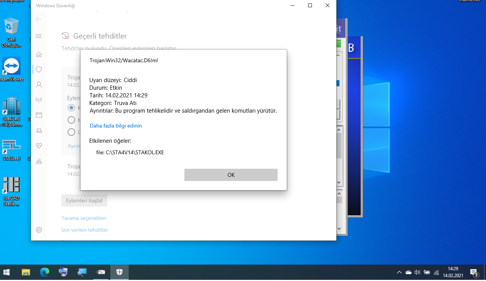Open the notification center with 3 alerts
This screenshot has height=281, width=486.
tap(474, 272)
